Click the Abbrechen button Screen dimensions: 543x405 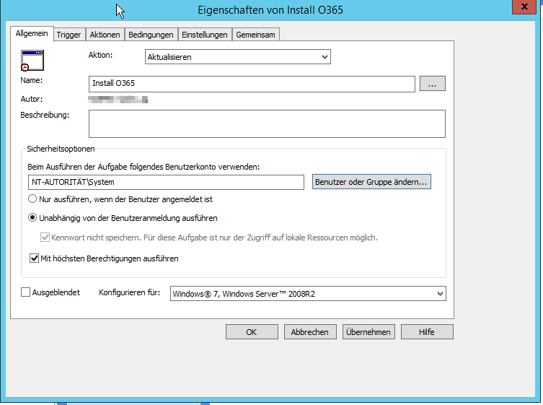[310, 332]
